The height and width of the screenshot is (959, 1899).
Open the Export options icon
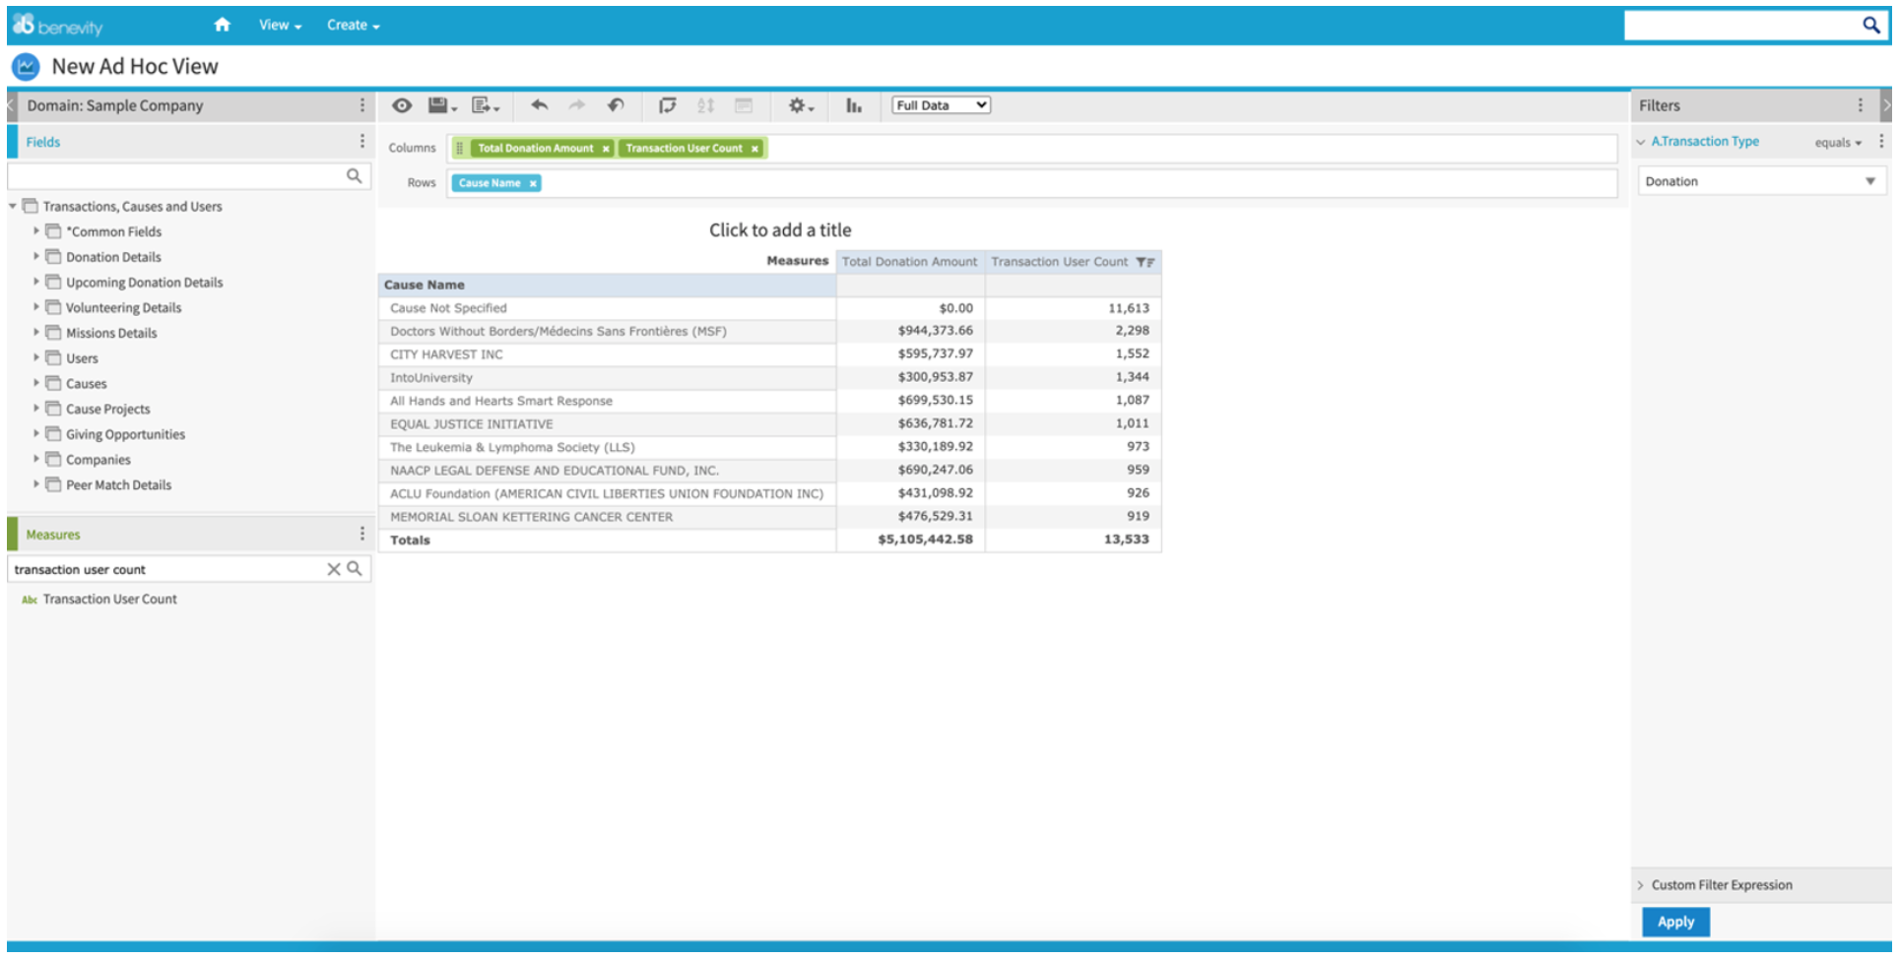click(x=485, y=105)
